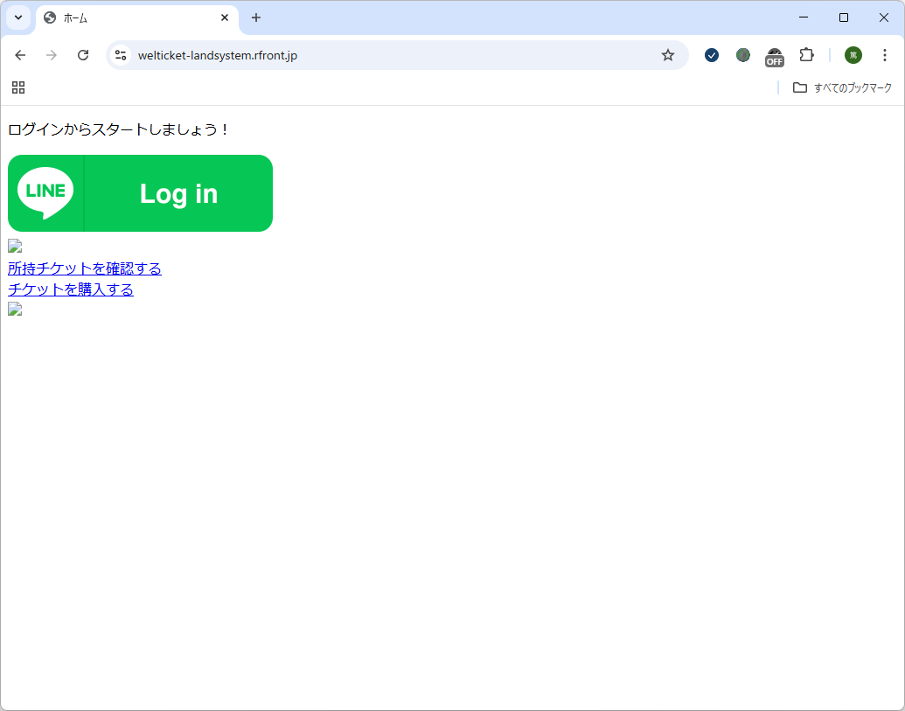The height and width of the screenshot is (711, 905).
Task: Go back with the browser back arrow
Action: (20, 55)
